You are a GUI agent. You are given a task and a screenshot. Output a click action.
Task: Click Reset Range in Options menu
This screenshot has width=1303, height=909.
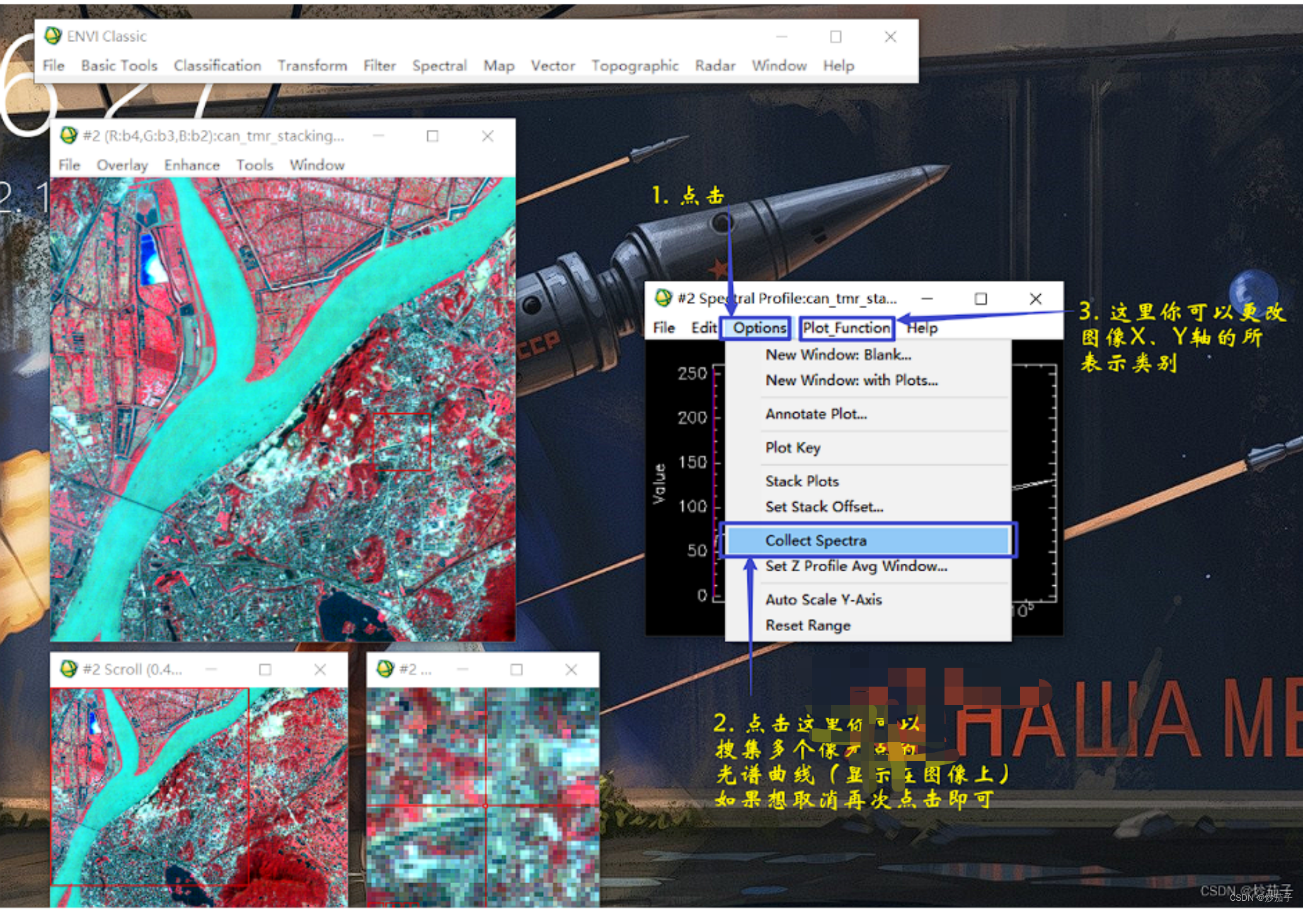pos(807,626)
